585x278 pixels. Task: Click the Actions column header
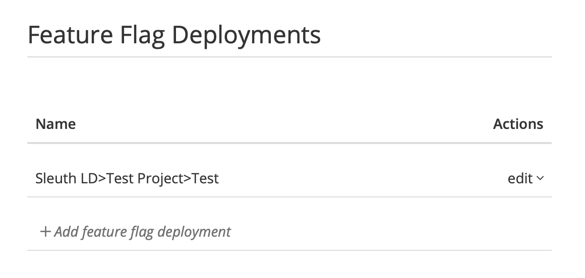pos(518,124)
